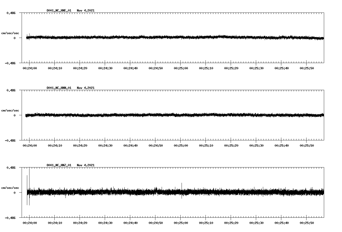Click the full-scale spike at 00:24:00 on HNZ trace

29,186
